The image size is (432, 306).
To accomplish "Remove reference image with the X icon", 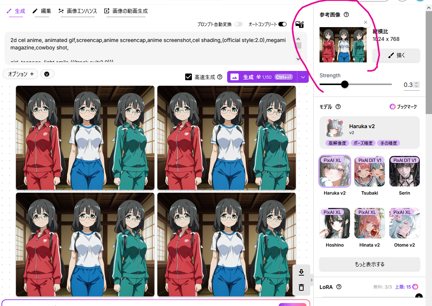I will (366, 22).
